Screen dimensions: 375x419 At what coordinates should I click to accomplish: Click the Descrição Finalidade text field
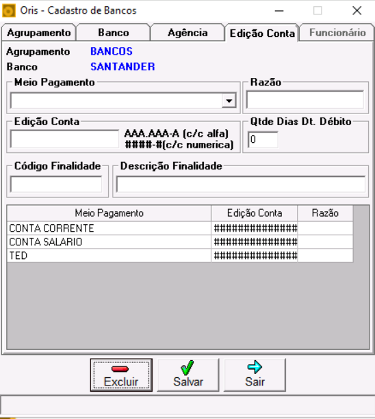[x=241, y=184]
